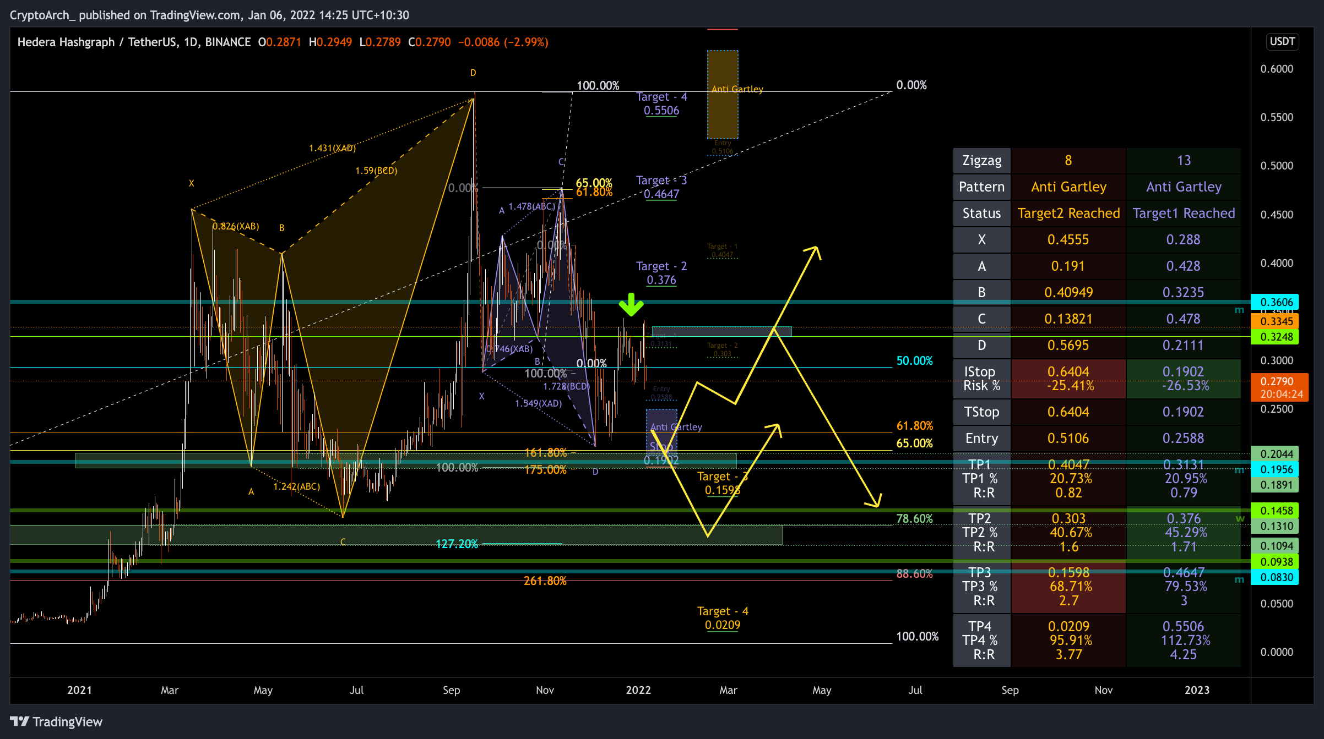The width and height of the screenshot is (1324, 739).
Task: Click the orange Target - 4 0.0209 chart label
Action: (723, 618)
